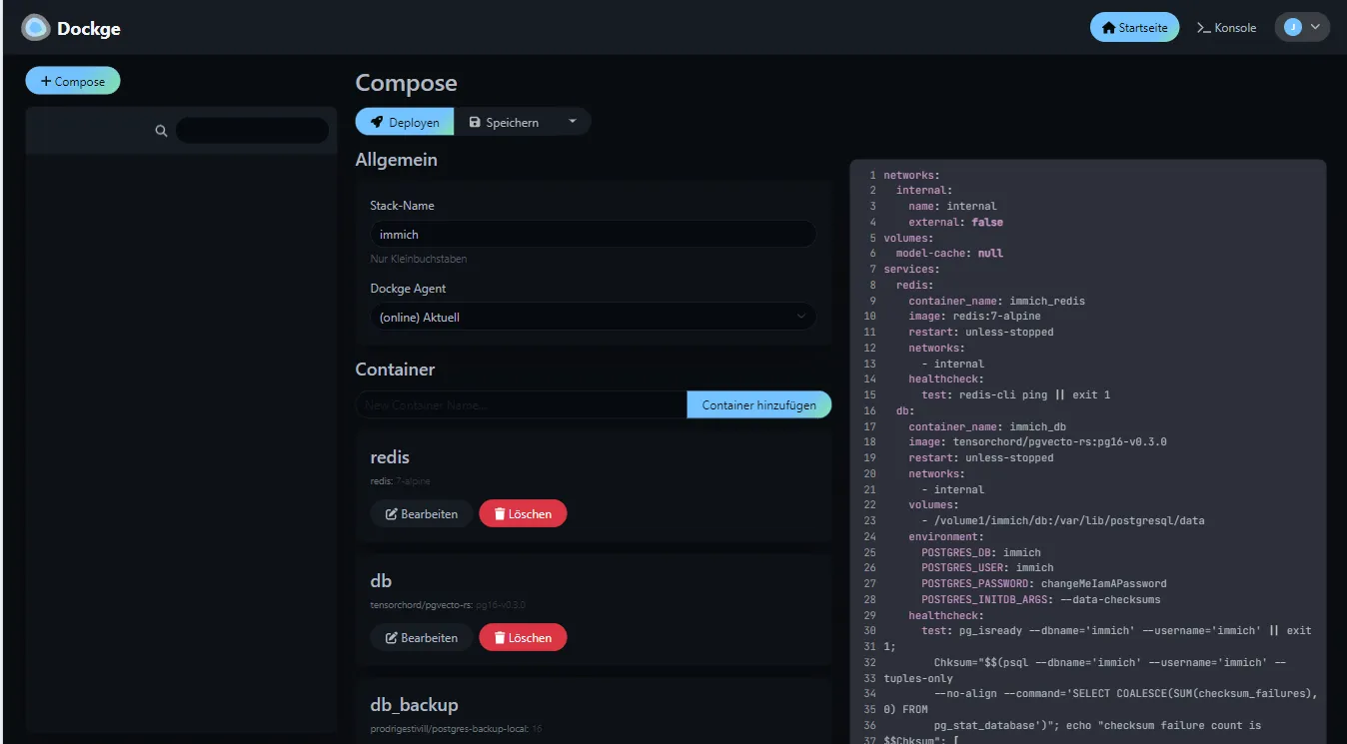Edit the redis container with Bearbeiten
This screenshot has width=1347, height=744.
point(422,513)
